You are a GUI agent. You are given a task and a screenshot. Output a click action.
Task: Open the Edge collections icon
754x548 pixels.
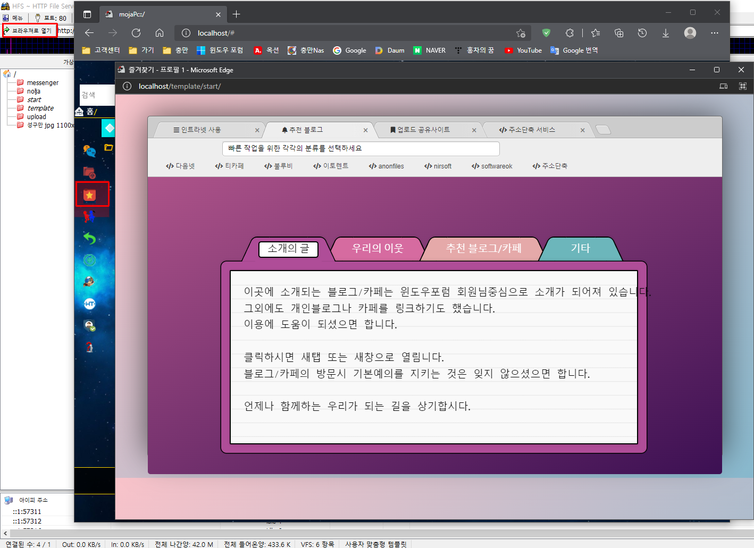pos(619,33)
